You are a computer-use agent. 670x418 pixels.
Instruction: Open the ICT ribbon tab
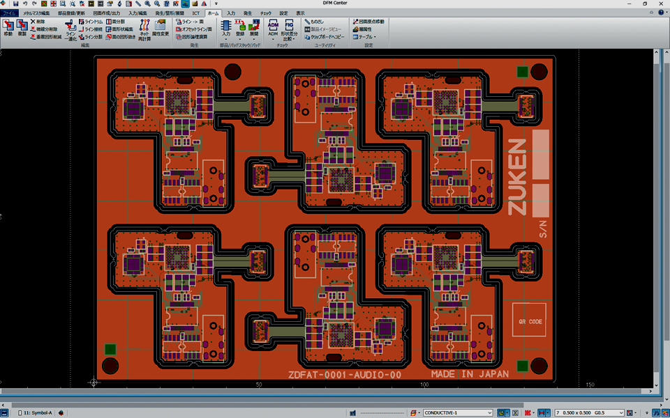pos(196,13)
